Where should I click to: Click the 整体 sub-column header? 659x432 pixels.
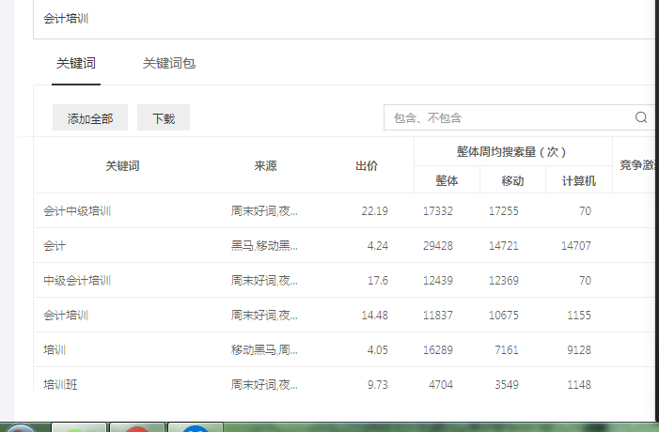point(447,181)
